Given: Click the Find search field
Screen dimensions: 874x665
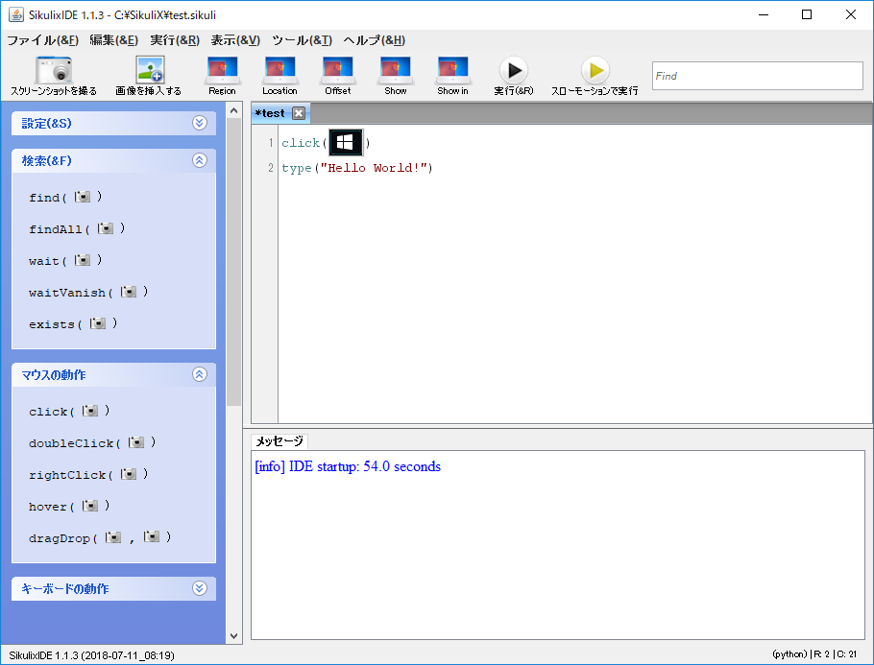Looking at the screenshot, I should (x=758, y=76).
